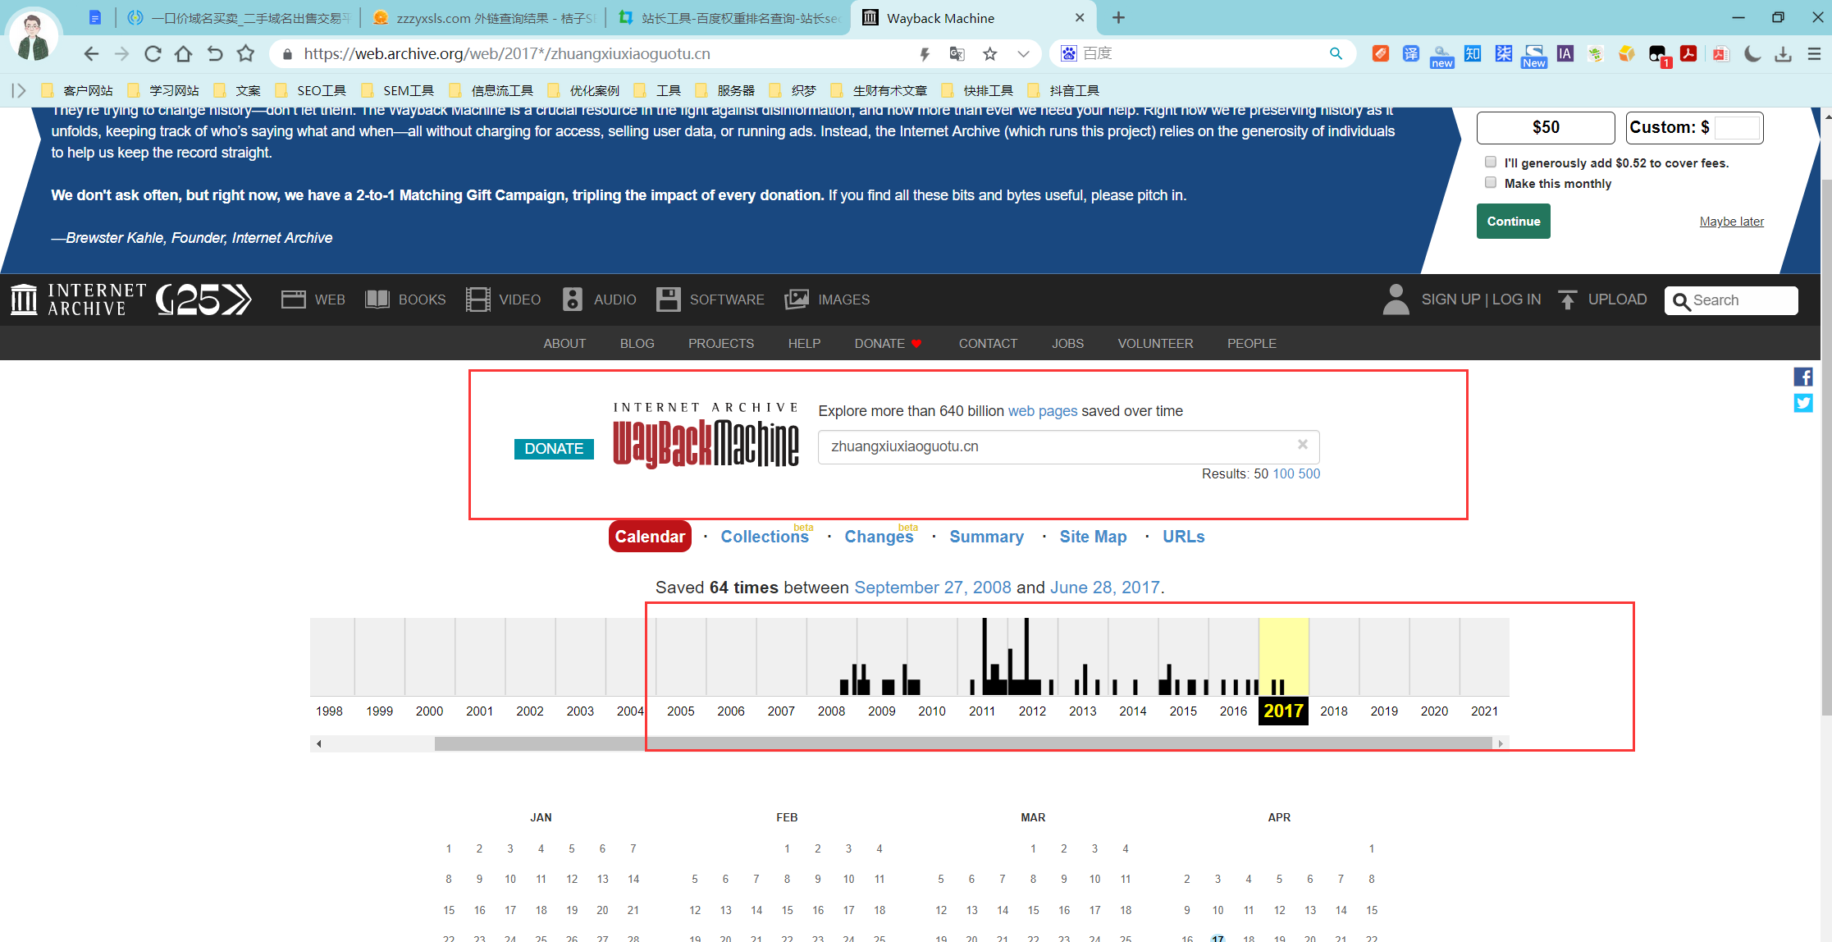Click the browser reload icon
This screenshot has height=942, width=1832.
click(153, 54)
